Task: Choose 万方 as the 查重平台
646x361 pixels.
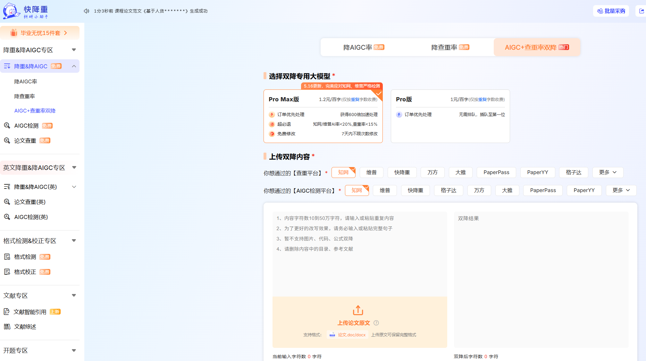Action: click(432, 172)
